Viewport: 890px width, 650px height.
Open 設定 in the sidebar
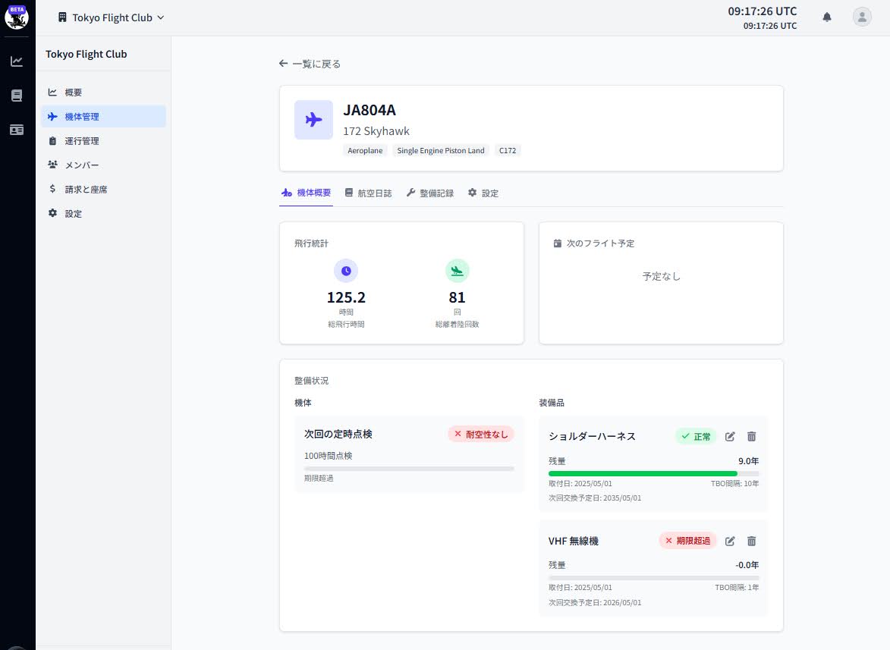pyautogui.click(x=103, y=214)
